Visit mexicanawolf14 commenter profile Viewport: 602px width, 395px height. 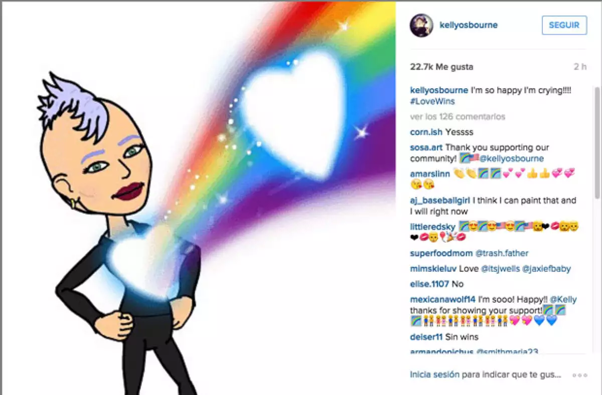point(443,299)
